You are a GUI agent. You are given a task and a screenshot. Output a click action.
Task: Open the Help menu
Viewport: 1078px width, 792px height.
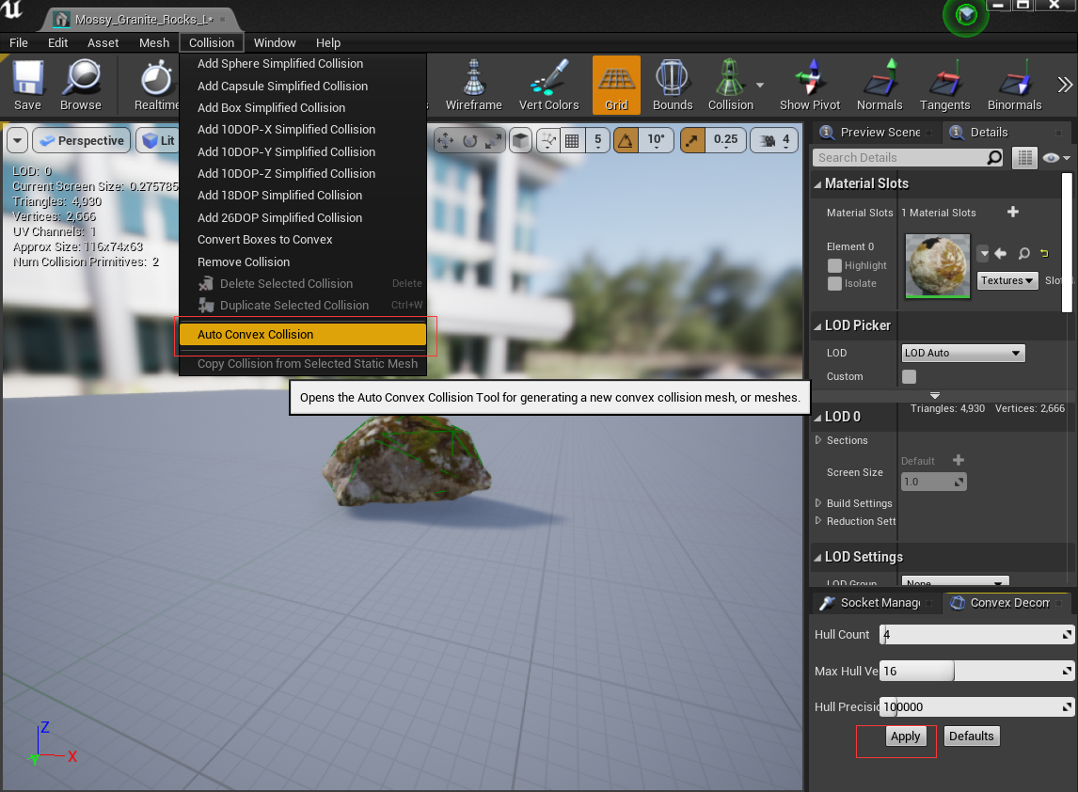point(328,42)
